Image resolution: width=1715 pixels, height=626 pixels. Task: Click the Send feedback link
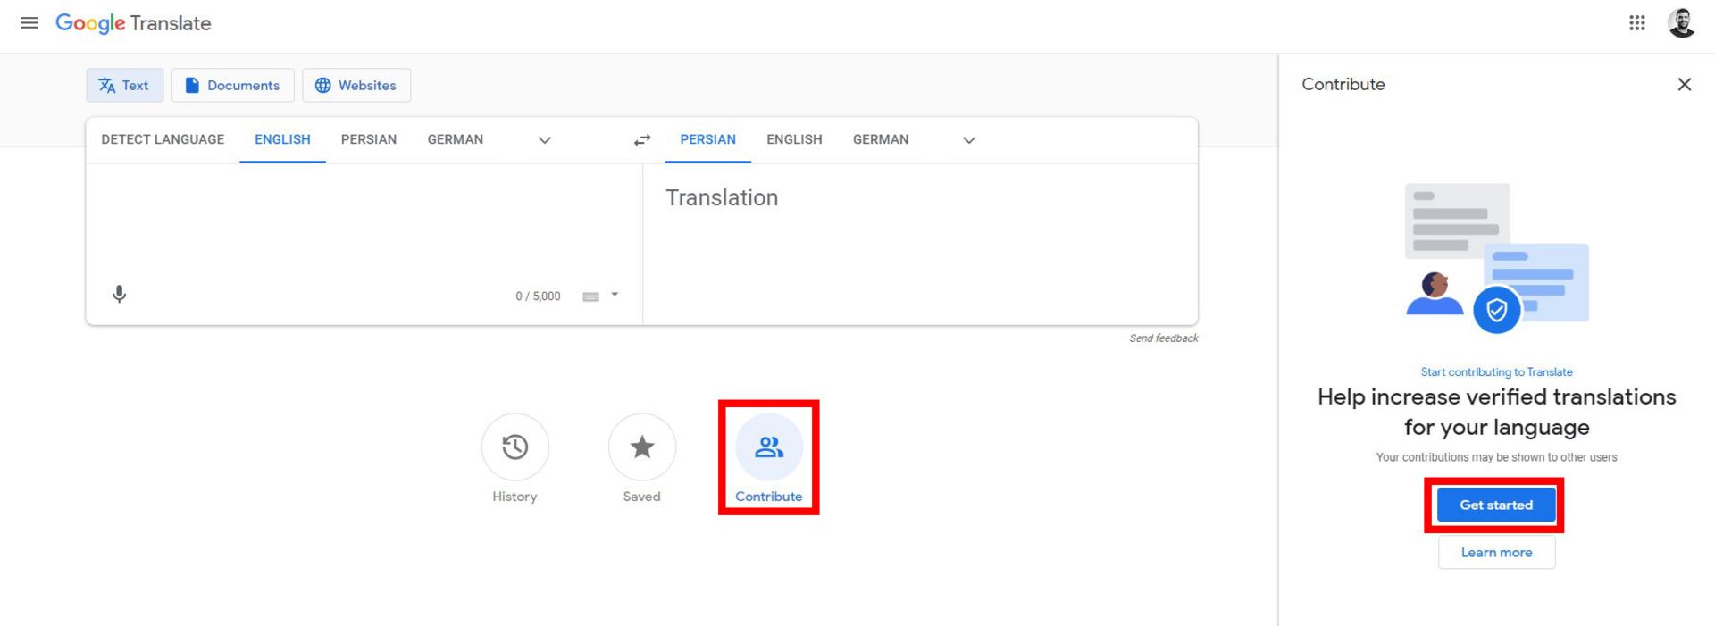(x=1164, y=338)
